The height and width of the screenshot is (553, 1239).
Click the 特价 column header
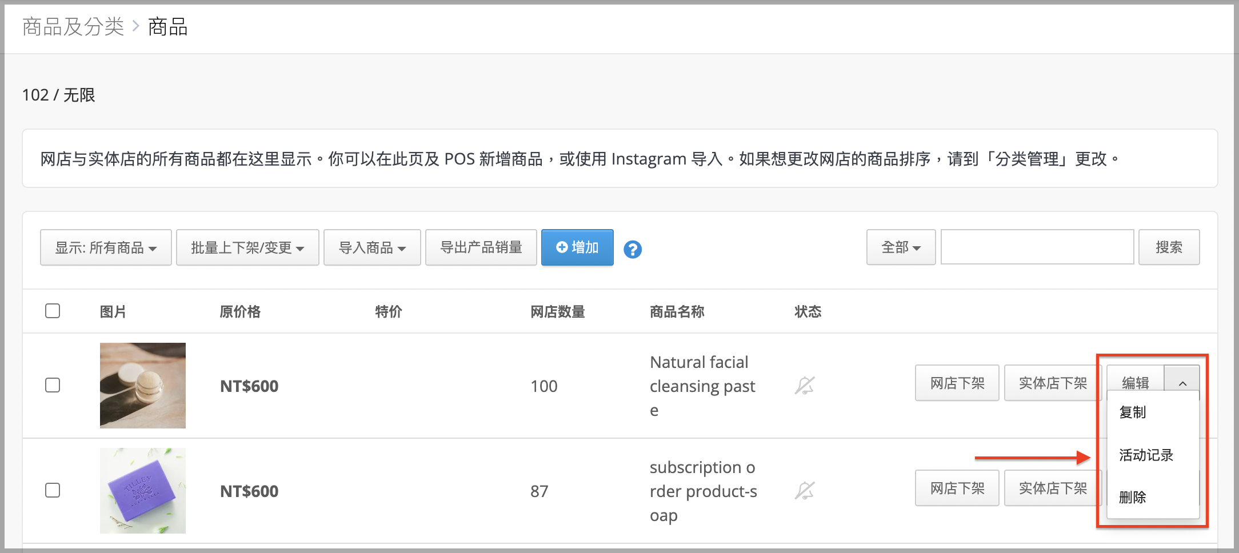point(389,311)
